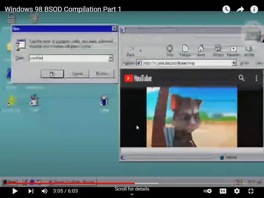The width and height of the screenshot is (264, 198).
Task: Open the video info card icon
Action: (x=254, y=9)
